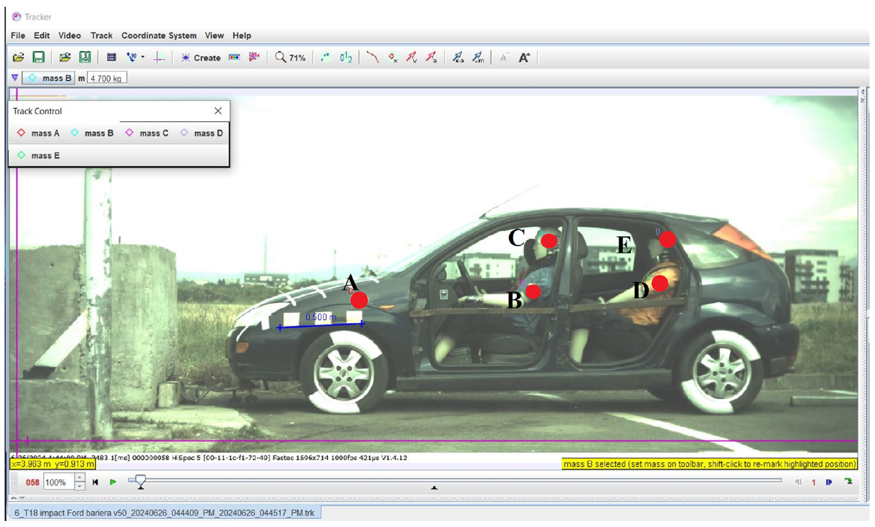The width and height of the screenshot is (875, 527).
Task: Click the Open file folder icon
Action: 18,57
